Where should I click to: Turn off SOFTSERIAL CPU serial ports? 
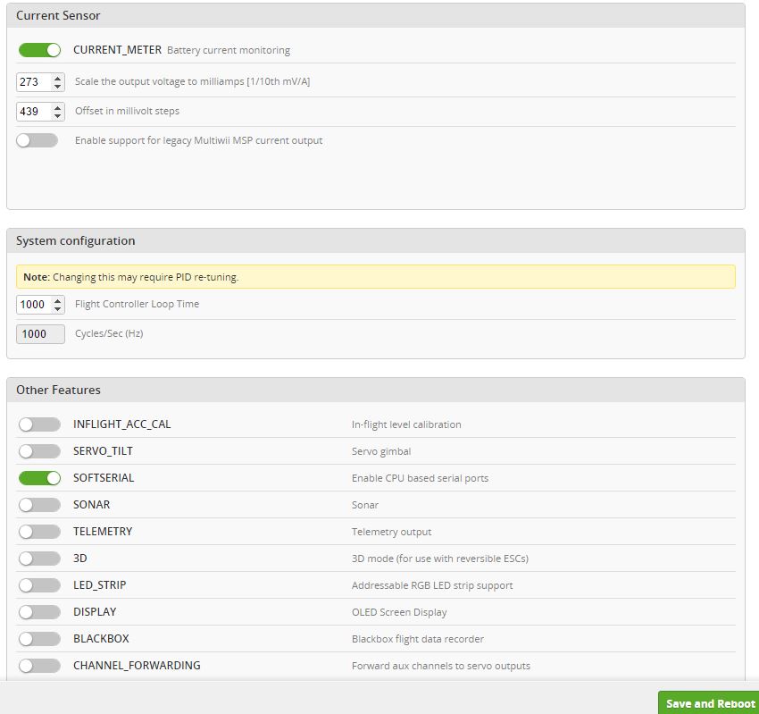(39, 478)
